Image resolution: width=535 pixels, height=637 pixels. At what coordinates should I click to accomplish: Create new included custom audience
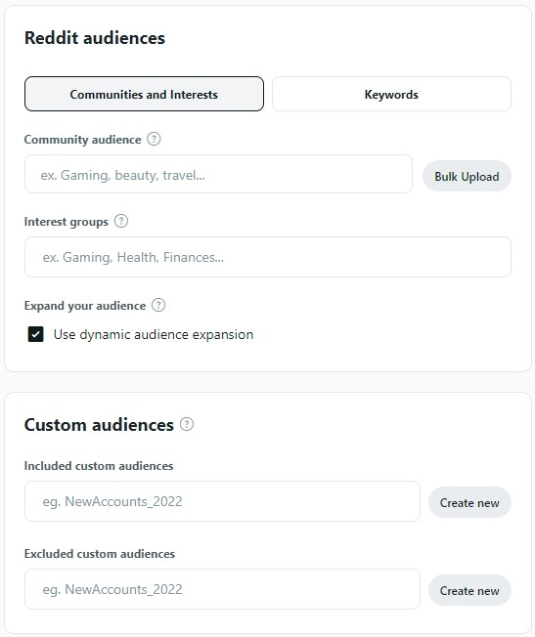(x=469, y=502)
